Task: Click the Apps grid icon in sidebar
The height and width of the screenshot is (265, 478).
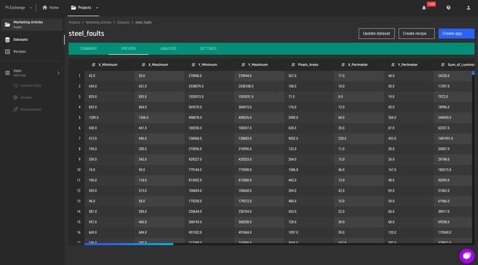Action: click(x=8, y=73)
